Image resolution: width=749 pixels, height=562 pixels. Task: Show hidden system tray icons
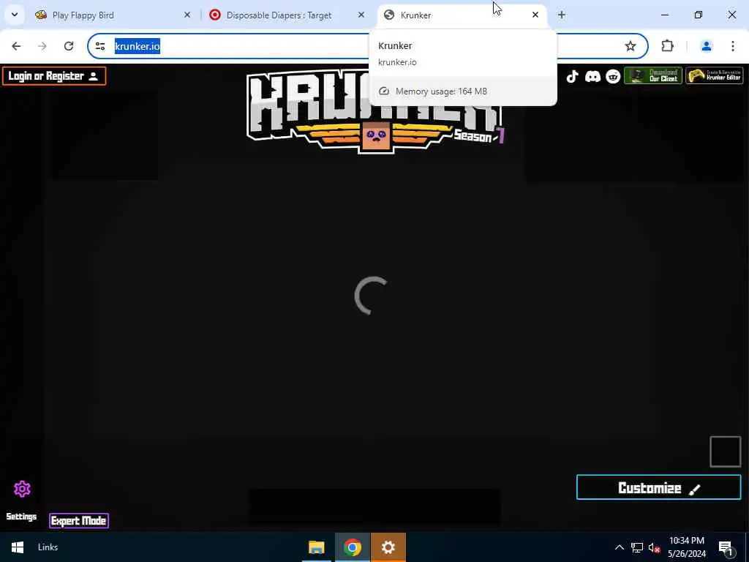click(x=619, y=547)
